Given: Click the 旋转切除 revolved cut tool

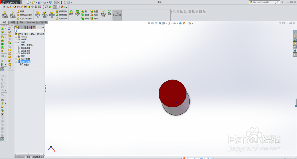Looking at the screenshot, I should pyautogui.click(x=52, y=15).
